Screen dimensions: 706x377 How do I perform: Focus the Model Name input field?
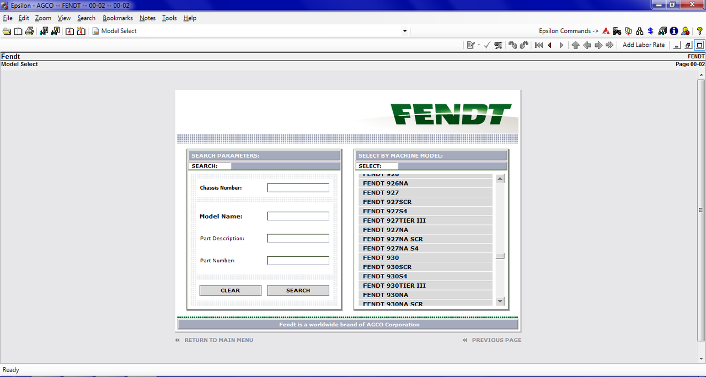pyautogui.click(x=298, y=216)
